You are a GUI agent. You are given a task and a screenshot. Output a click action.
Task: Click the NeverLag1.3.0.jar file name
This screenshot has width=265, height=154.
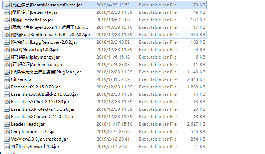(35, 50)
